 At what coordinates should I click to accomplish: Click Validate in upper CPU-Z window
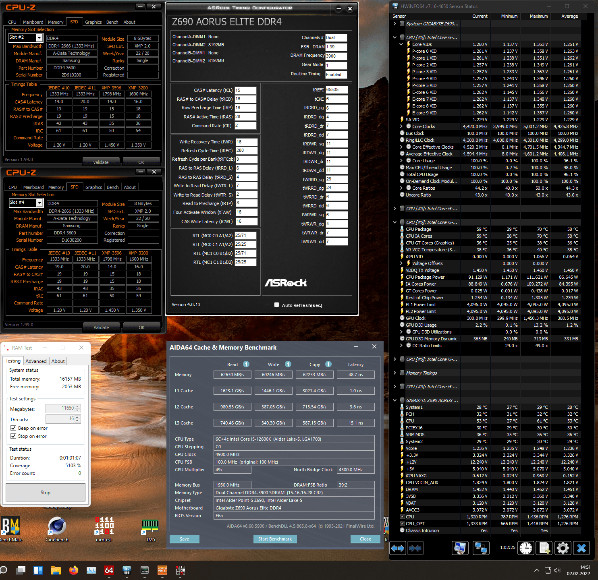[x=101, y=162]
